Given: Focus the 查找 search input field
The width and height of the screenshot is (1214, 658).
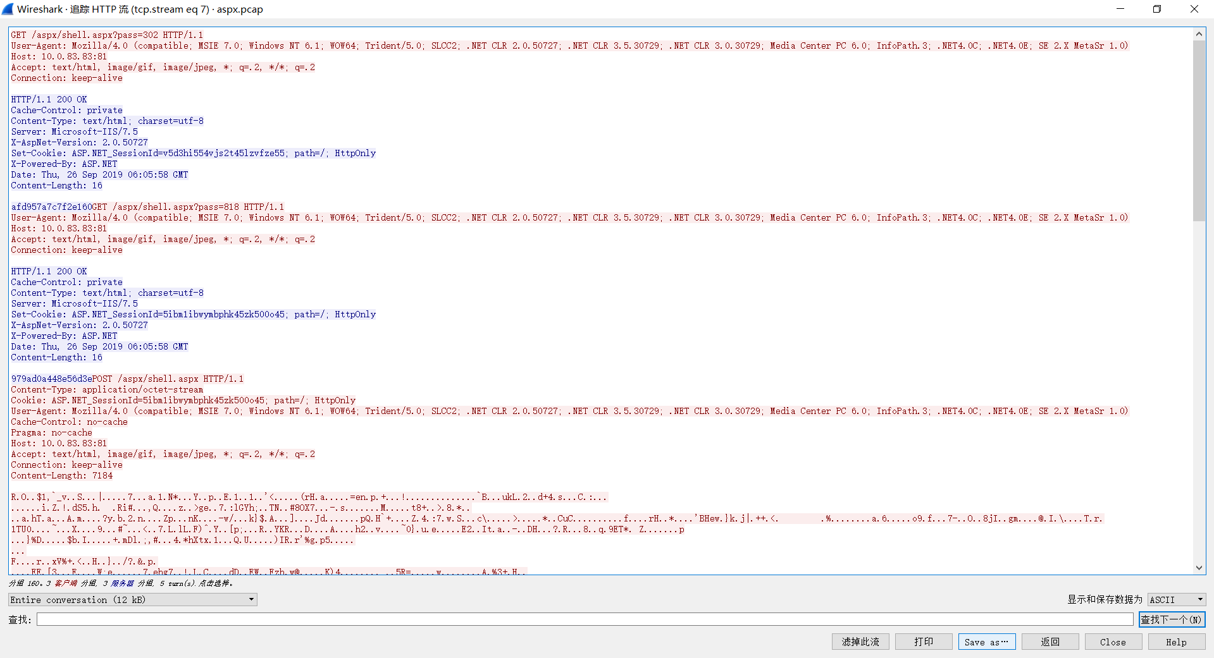Looking at the screenshot, I should [x=585, y=619].
